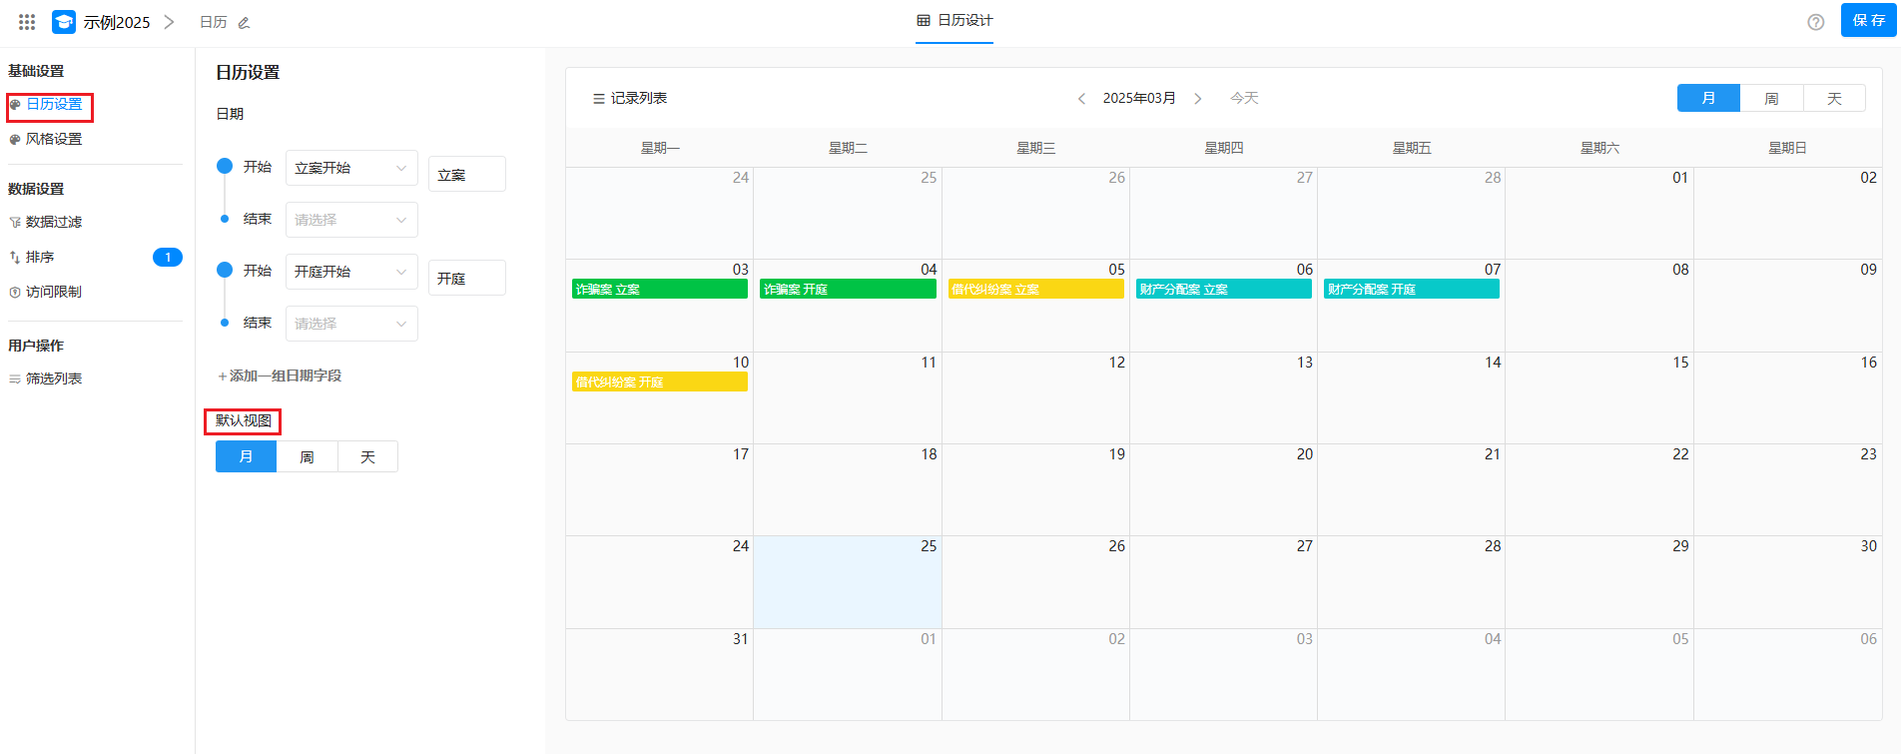
Task: Set default view to 天
Action: pyautogui.click(x=367, y=456)
